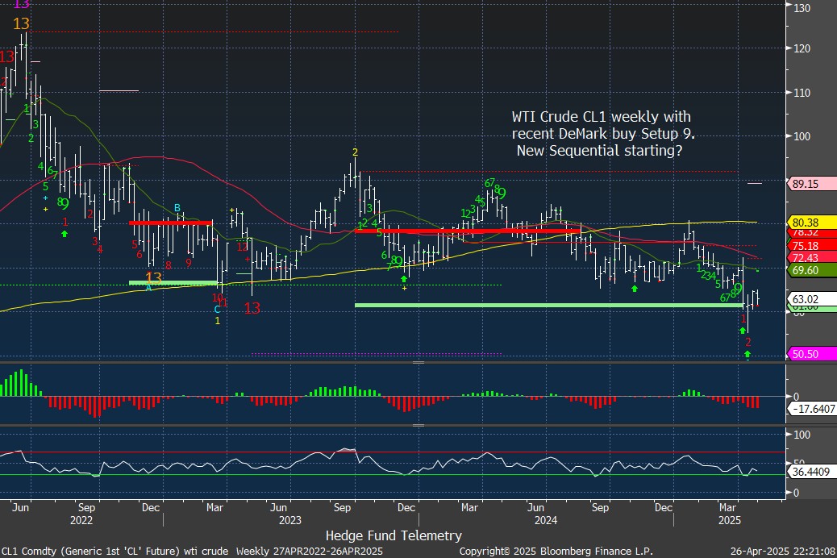
Task: Select the 2023 year label on time axis
Action: tap(289, 520)
